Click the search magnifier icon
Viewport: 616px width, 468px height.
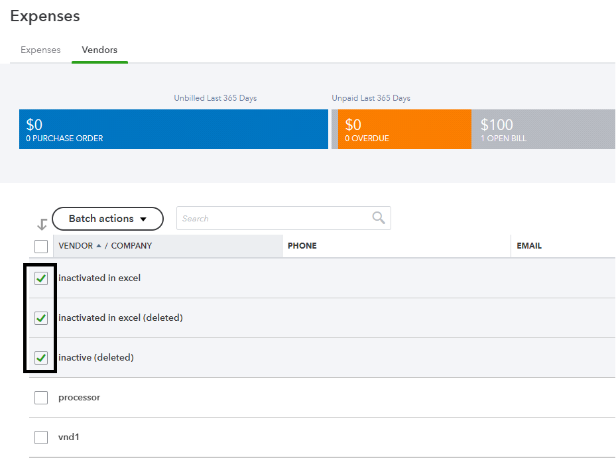click(x=379, y=218)
